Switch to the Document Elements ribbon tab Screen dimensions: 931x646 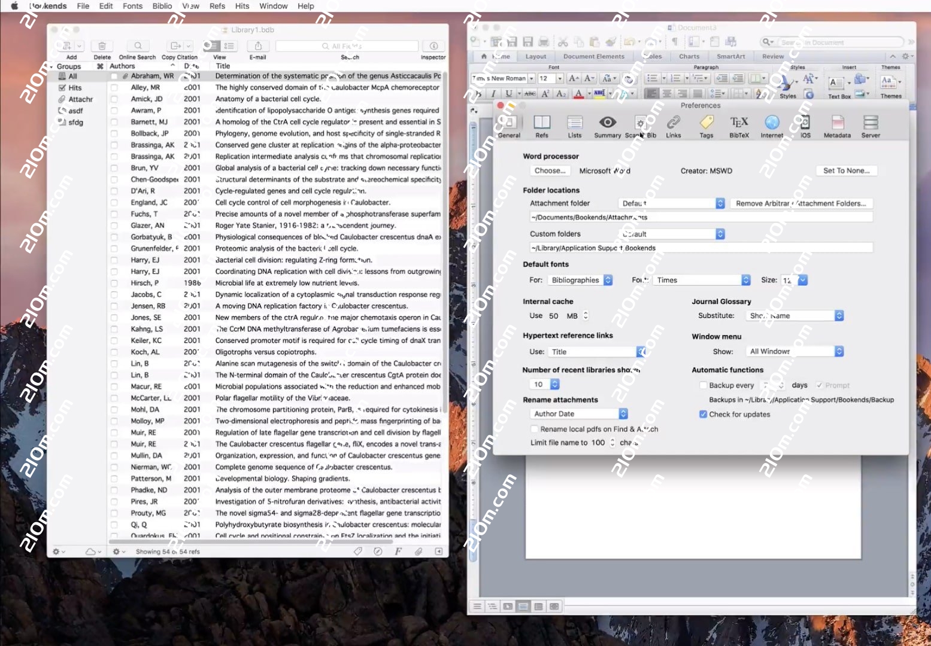click(x=593, y=57)
